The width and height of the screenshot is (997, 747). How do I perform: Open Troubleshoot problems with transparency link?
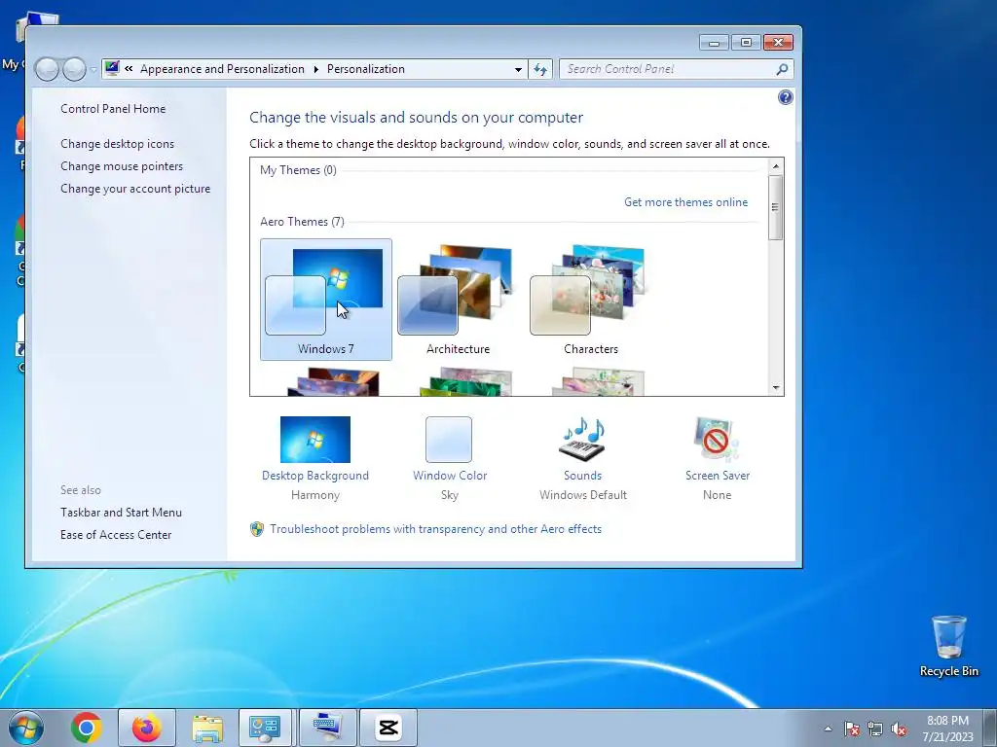tap(435, 529)
